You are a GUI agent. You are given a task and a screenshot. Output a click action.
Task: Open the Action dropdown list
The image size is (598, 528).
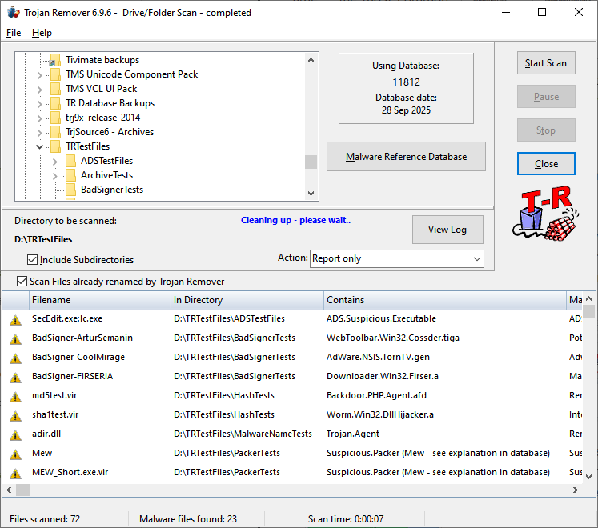click(477, 258)
